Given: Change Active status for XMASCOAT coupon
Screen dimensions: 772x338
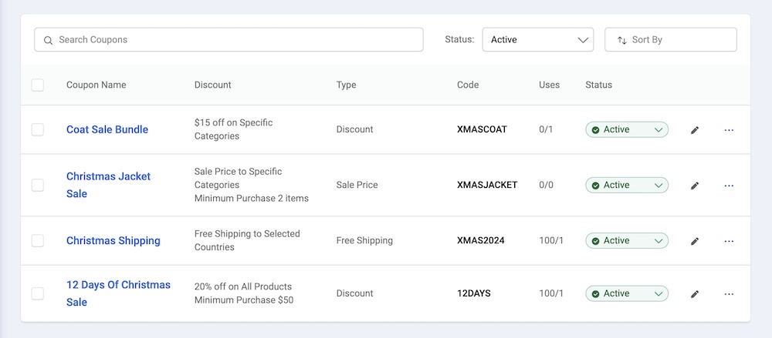Looking at the screenshot, I should tap(626, 130).
